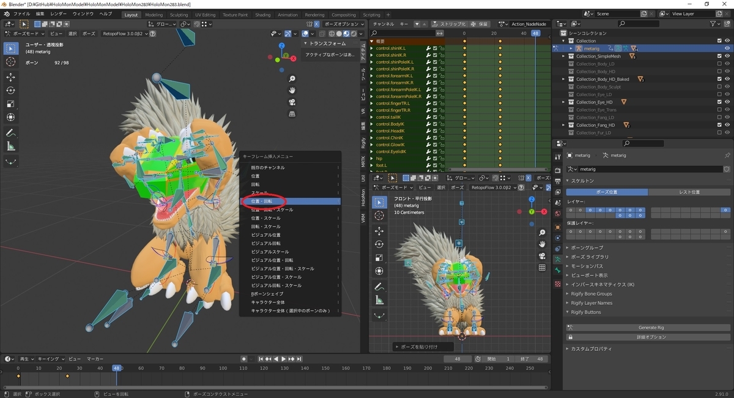The height and width of the screenshot is (398, 734).
Task: Expand the hip channel row
Action: (x=371, y=158)
